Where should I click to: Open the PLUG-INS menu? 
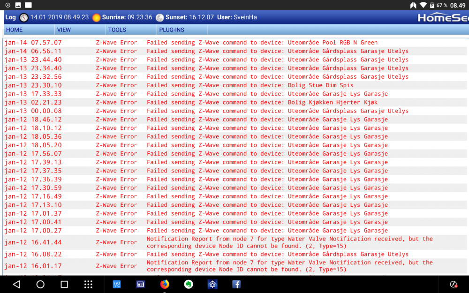click(x=171, y=30)
